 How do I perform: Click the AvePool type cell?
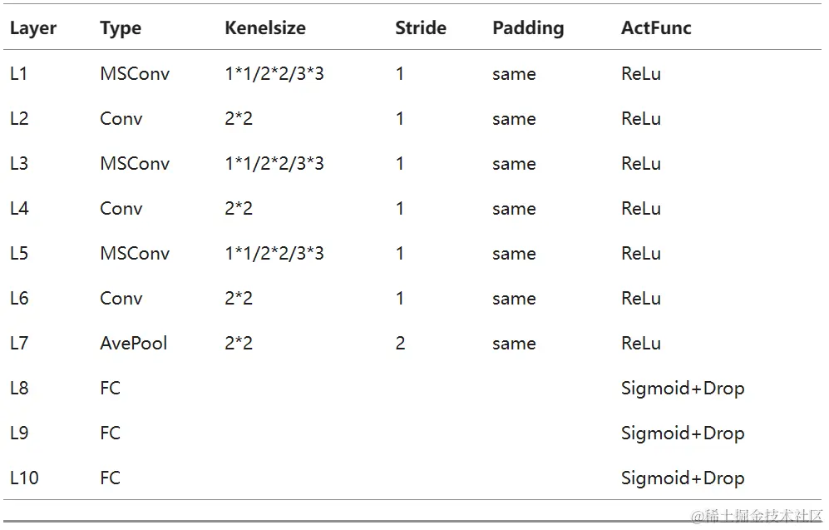click(x=133, y=344)
